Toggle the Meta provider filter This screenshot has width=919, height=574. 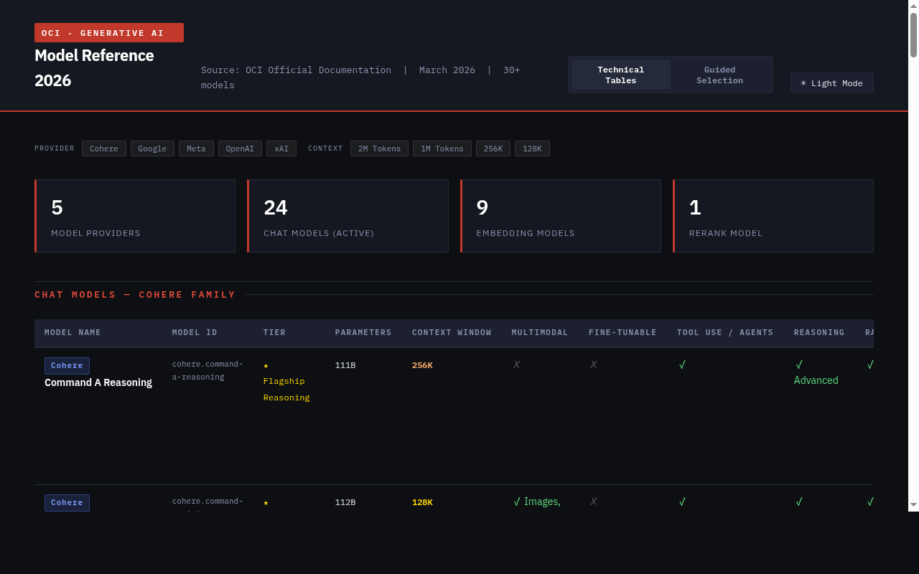click(196, 149)
